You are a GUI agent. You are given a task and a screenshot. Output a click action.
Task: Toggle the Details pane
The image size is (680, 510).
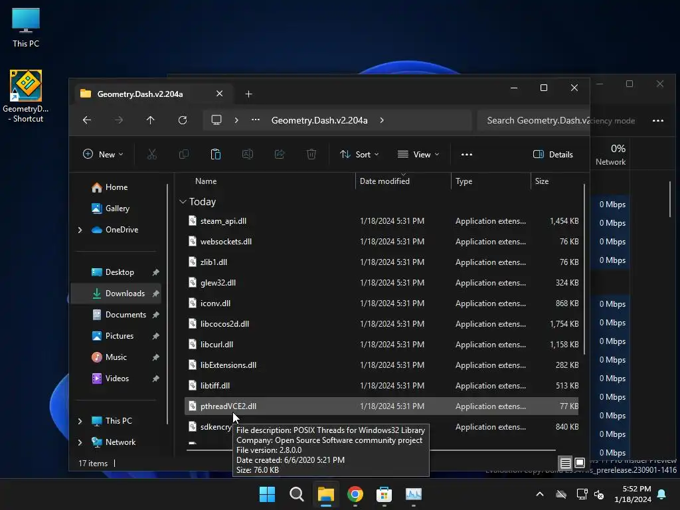[x=553, y=154]
